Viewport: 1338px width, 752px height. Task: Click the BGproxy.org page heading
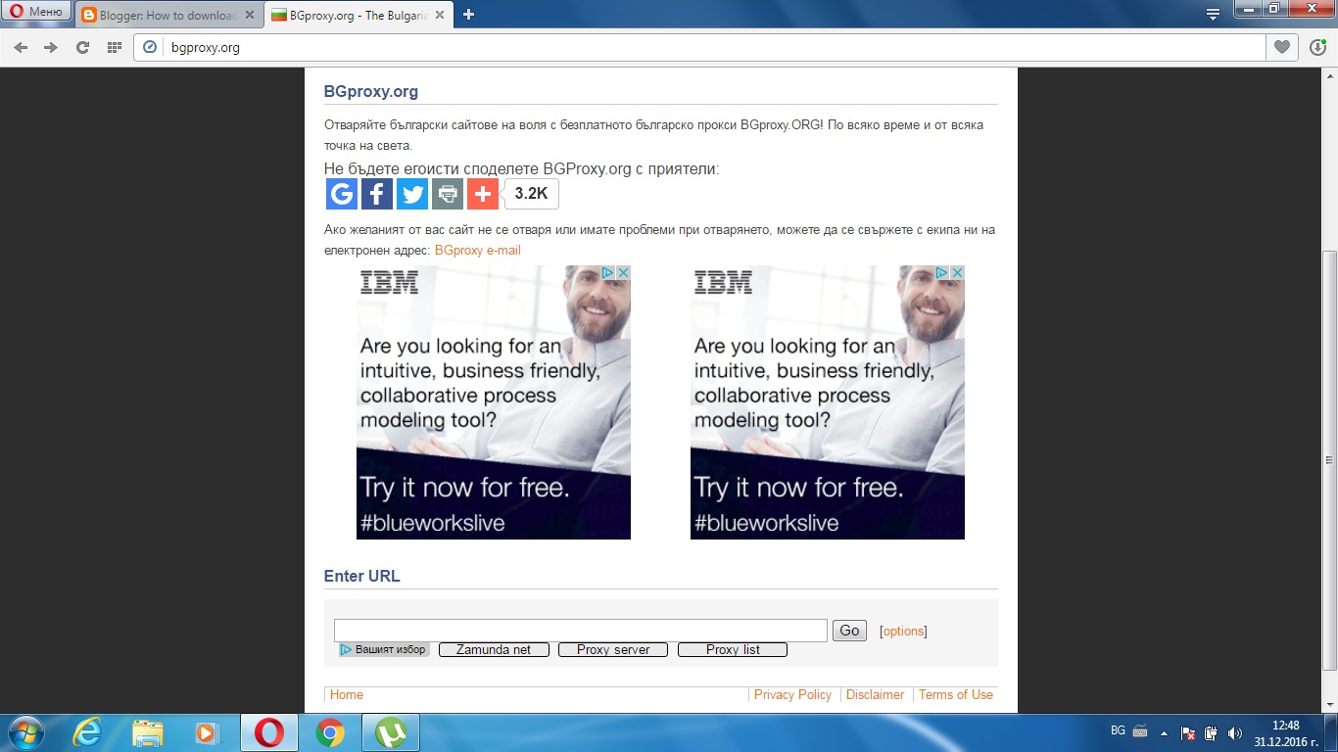point(371,92)
